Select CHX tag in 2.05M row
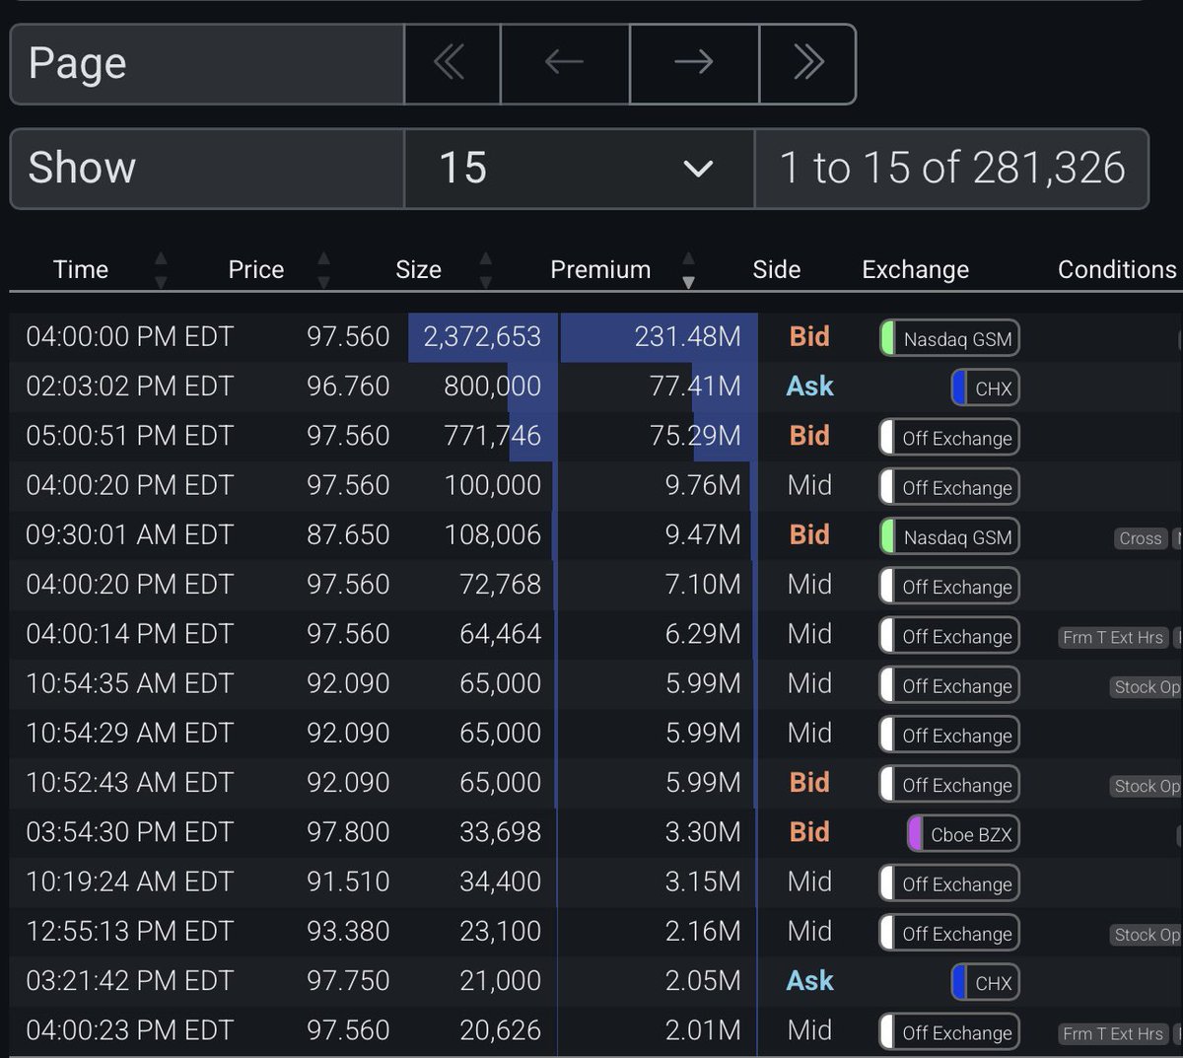The width and height of the screenshot is (1183, 1058). [x=985, y=983]
